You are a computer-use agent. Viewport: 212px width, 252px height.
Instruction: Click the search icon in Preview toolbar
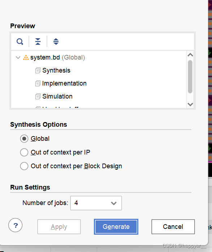(20, 42)
